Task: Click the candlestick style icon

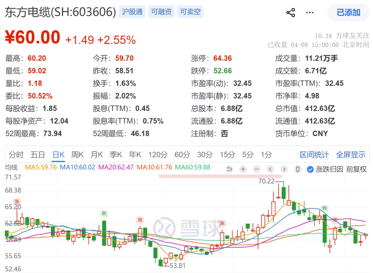Action: click(x=297, y=169)
